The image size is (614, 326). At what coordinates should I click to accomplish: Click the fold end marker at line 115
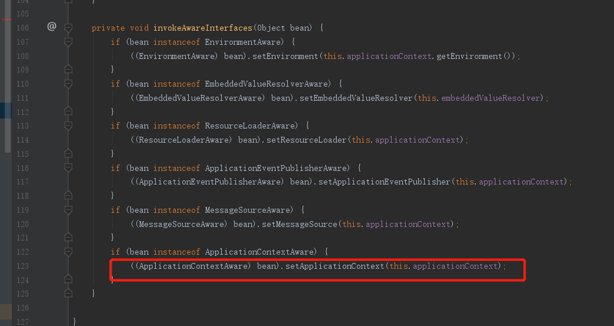68,153
